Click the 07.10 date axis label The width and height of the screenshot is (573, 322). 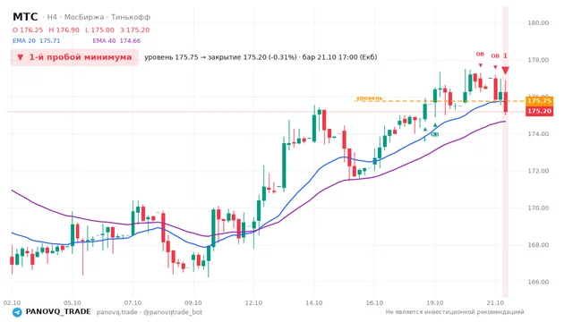[133, 303]
